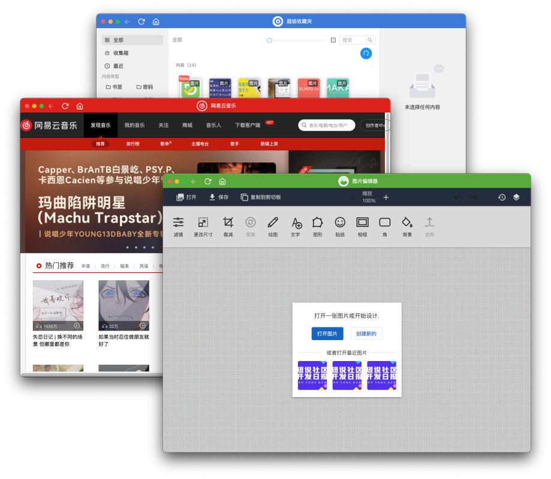Select the 音乐人 tab
Viewport: 551px width, 479px height.
[x=213, y=125]
